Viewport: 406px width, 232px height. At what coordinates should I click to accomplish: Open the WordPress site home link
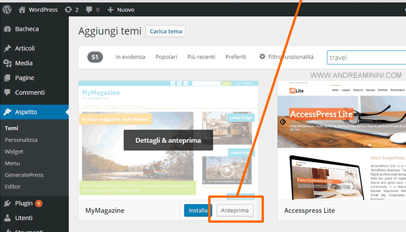38,10
